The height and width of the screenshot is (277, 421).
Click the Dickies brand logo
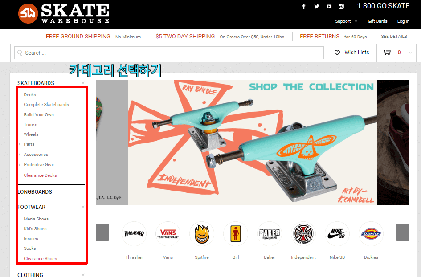371,234
